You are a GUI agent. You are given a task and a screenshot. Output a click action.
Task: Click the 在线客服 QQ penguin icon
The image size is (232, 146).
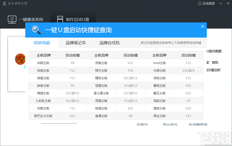point(200,3)
